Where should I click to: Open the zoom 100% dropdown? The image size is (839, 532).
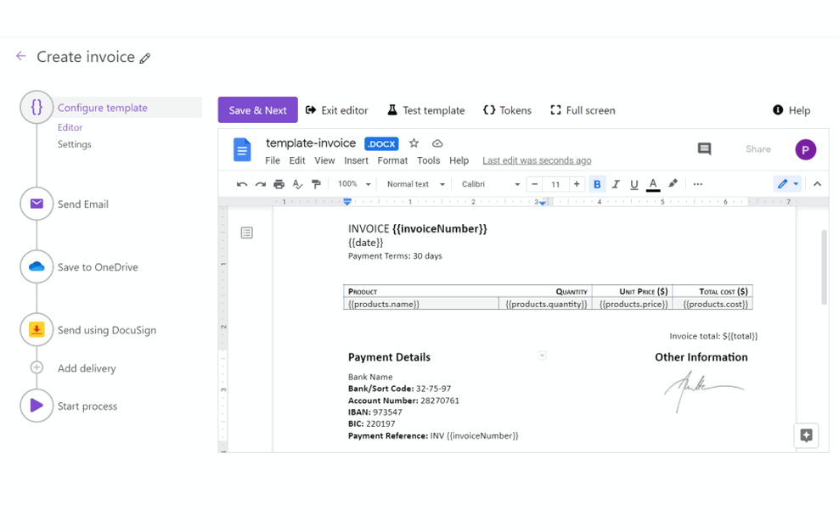[x=354, y=184]
